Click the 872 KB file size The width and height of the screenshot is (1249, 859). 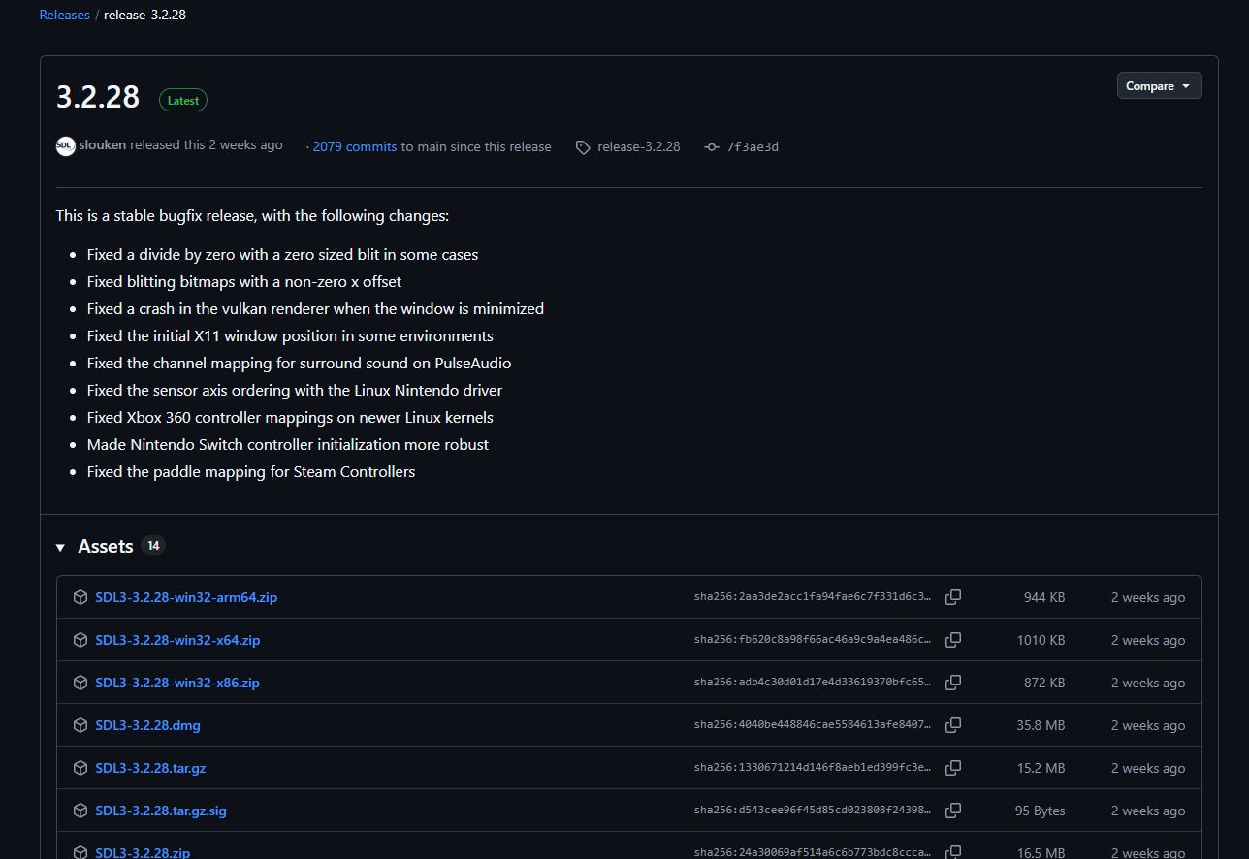tap(1044, 683)
